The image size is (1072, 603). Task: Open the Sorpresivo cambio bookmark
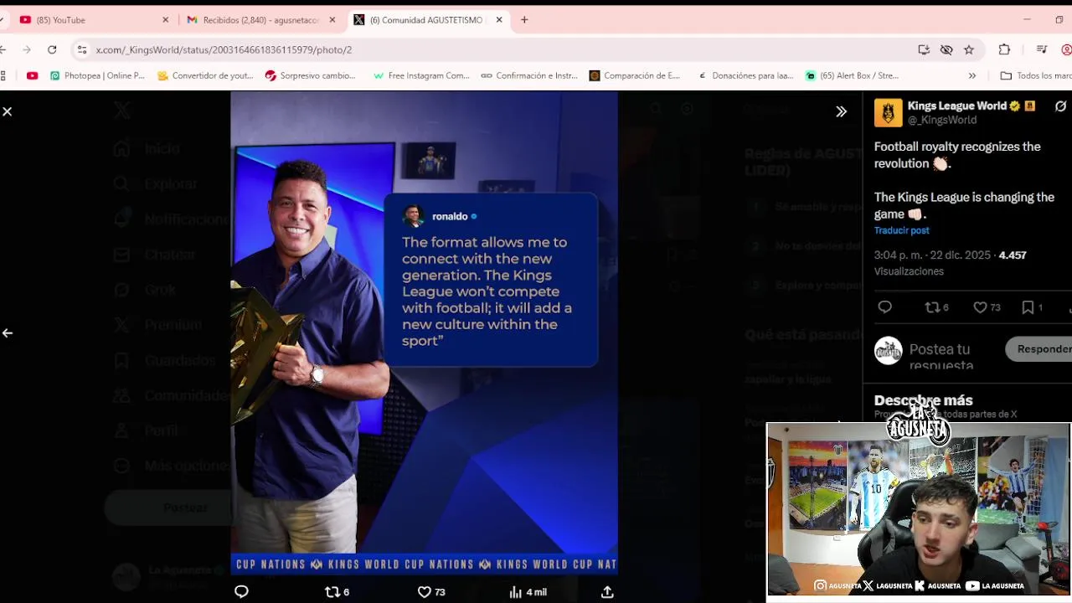pyautogui.click(x=311, y=75)
